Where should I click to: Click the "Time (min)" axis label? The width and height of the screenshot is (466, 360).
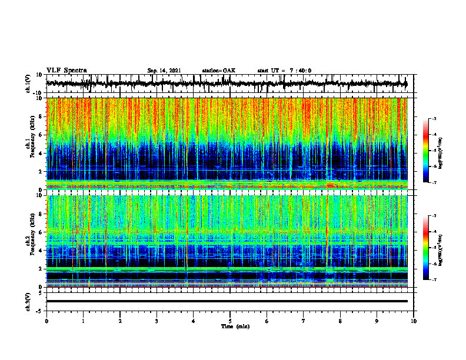pyautogui.click(x=235, y=326)
